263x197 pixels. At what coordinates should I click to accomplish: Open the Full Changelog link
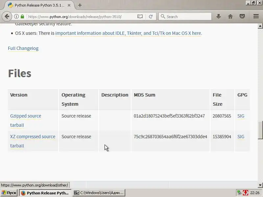tap(23, 48)
